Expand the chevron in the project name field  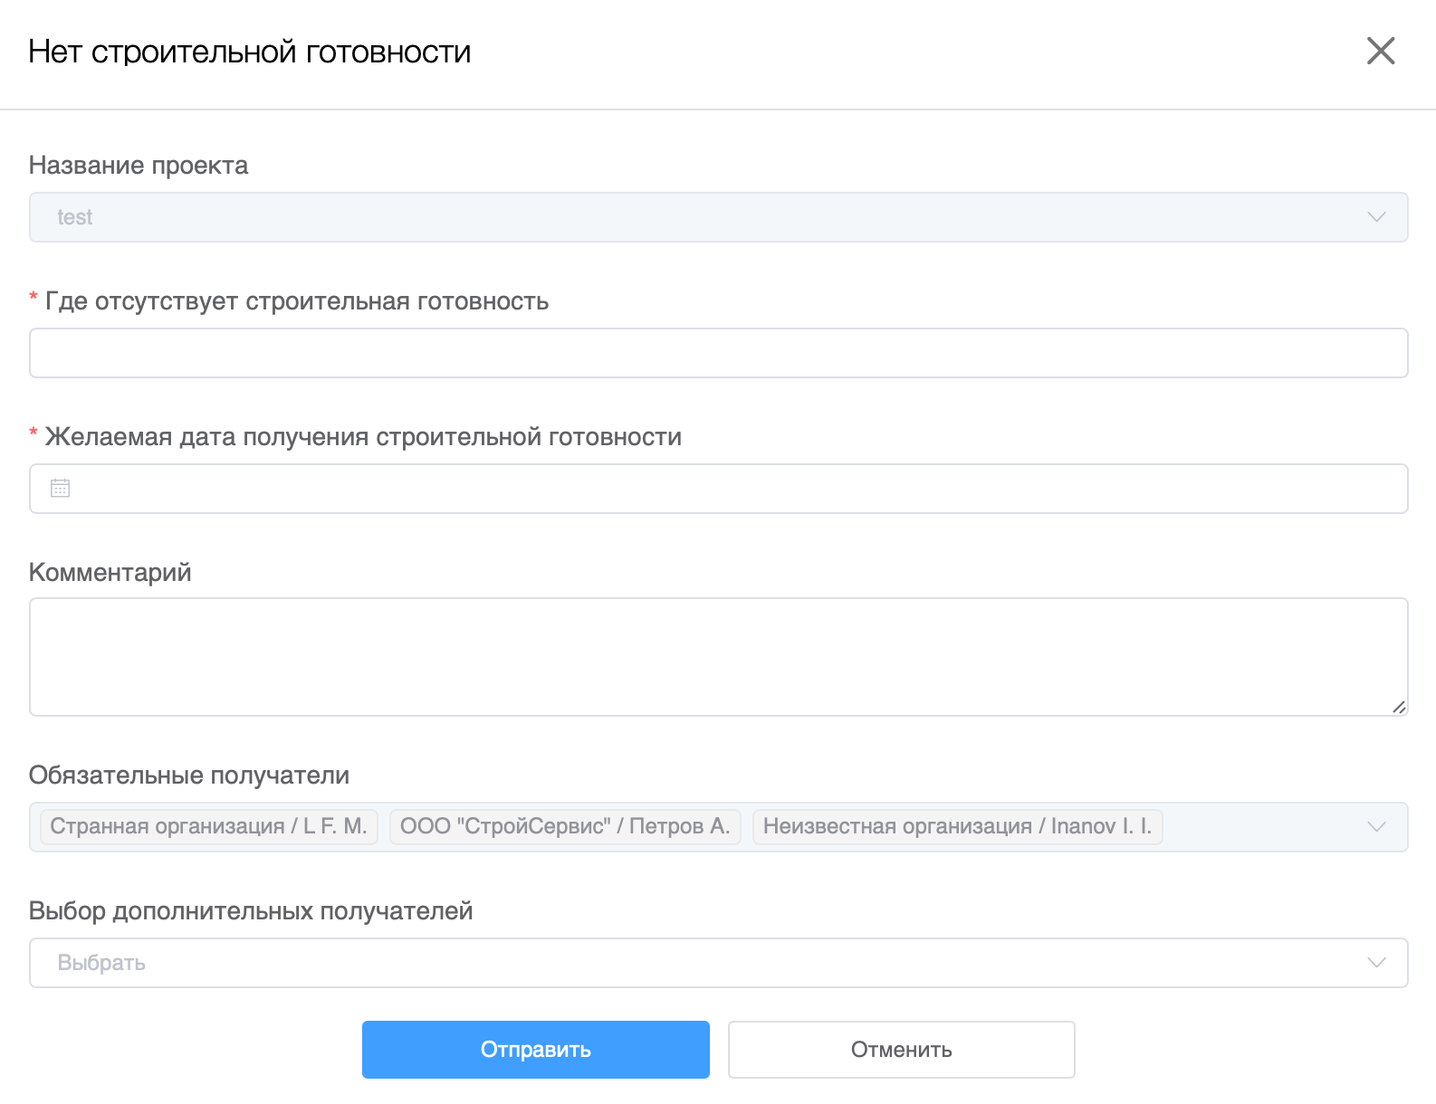tap(1376, 217)
